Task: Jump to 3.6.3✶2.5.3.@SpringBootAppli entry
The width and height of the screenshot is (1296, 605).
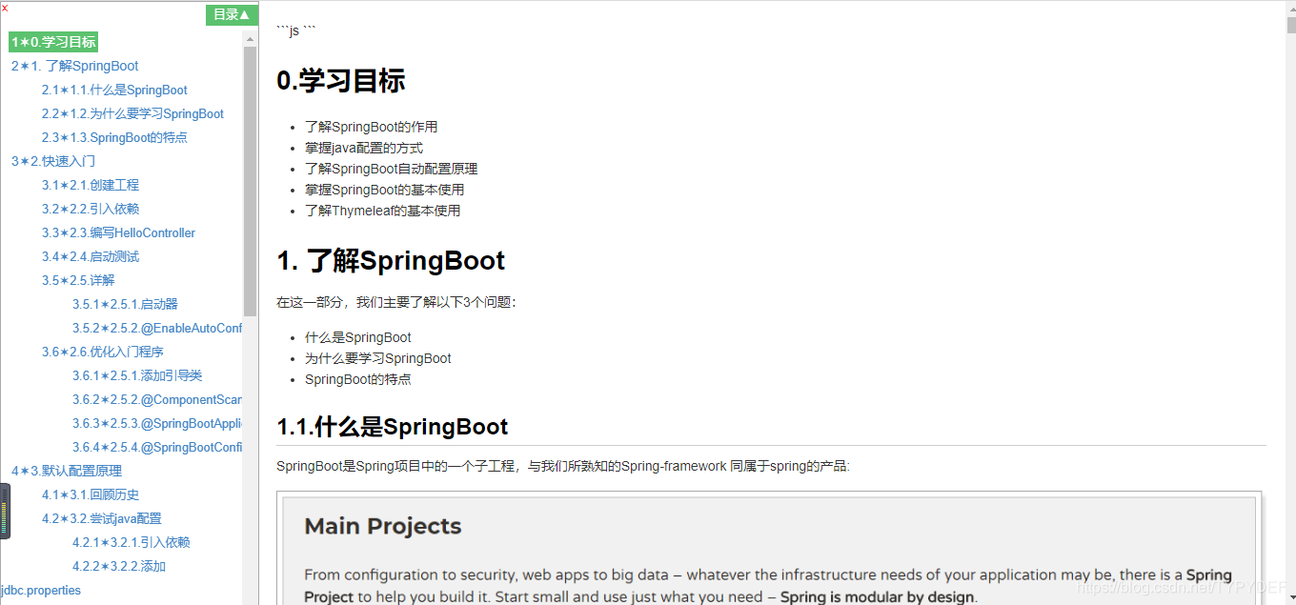Action: [157, 423]
